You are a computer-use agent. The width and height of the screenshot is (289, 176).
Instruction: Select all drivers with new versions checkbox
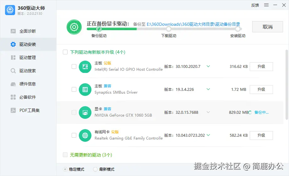[x=65, y=52]
